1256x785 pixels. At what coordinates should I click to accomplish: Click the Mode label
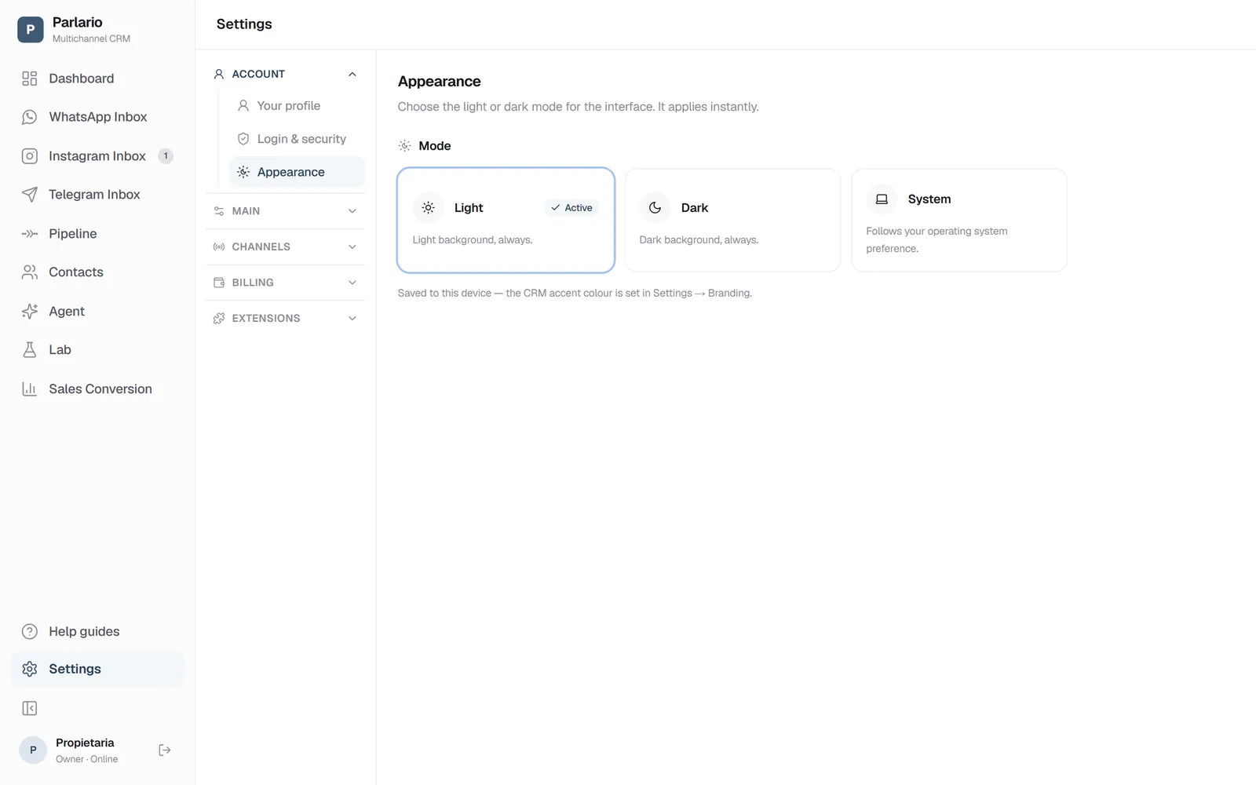(x=435, y=146)
